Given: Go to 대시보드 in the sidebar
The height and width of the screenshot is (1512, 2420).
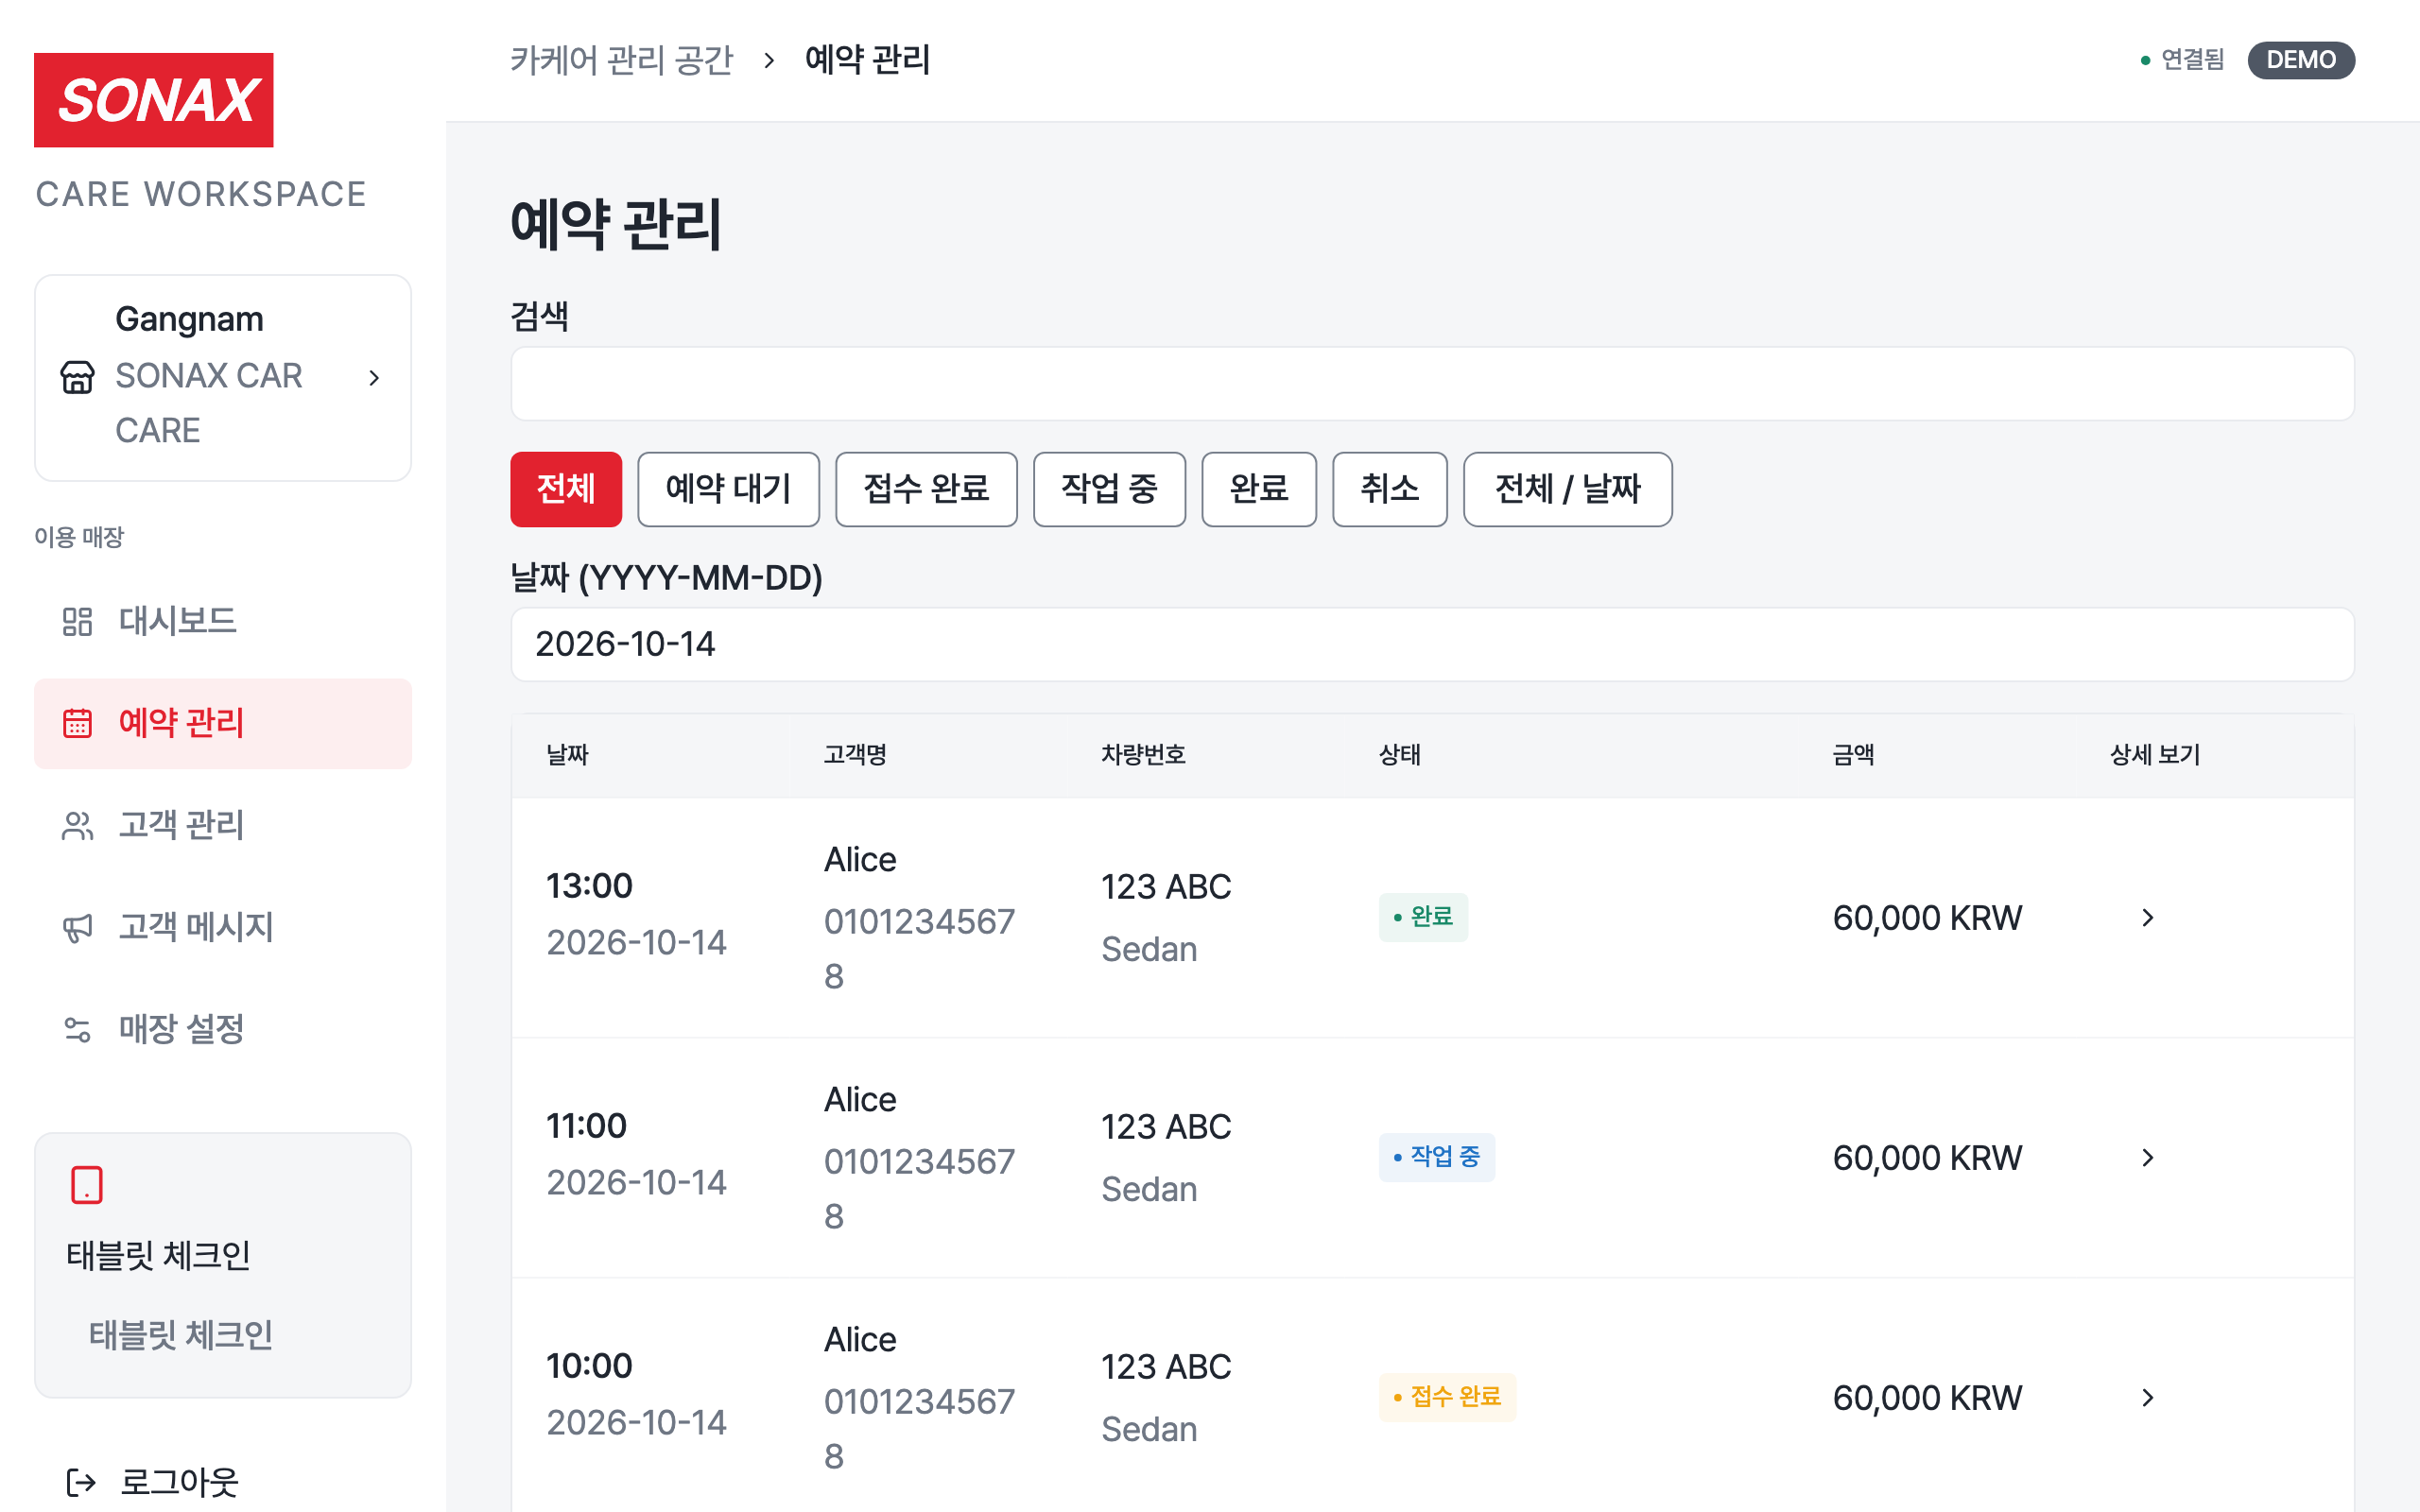Looking at the screenshot, I should click(x=223, y=621).
